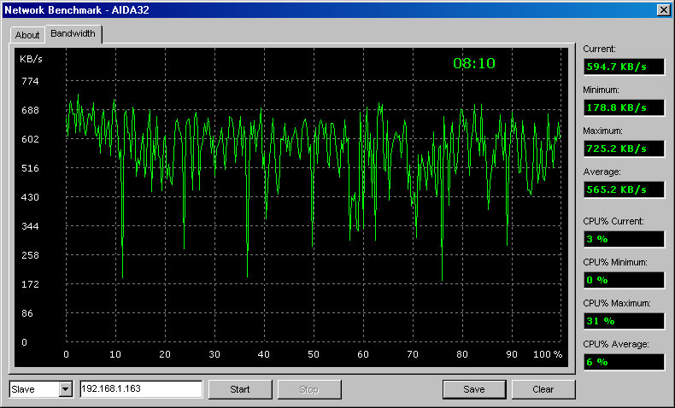This screenshot has width=675, height=408.
Task: Click the 100 % label on the horizontal axis
Action: coord(548,354)
